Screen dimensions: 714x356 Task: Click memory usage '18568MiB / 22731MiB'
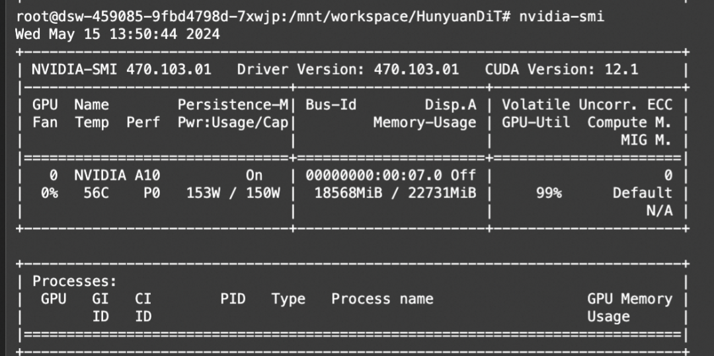(x=395, y=194)
